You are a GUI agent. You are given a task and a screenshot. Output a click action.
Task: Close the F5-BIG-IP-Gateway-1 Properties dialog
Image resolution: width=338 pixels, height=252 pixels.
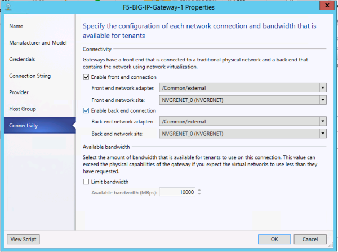[x=325, y=6]
